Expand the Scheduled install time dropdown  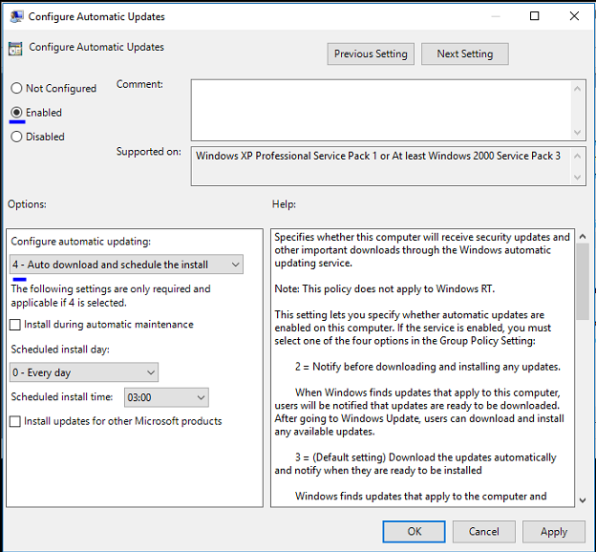click(166, 397)
